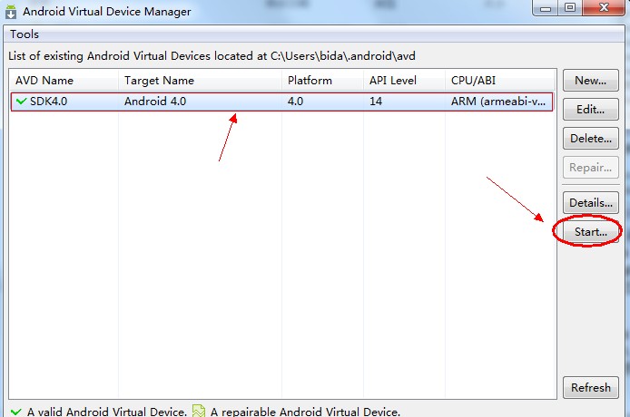Click API level value 14

pyautogui.click(x=376, y=102)
